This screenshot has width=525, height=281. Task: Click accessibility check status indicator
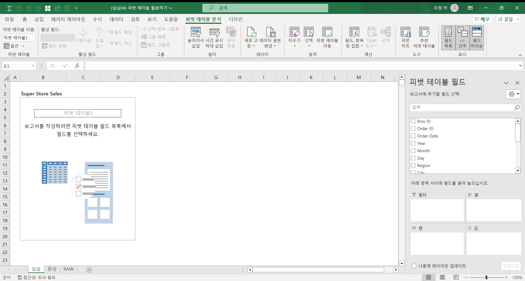36,277
